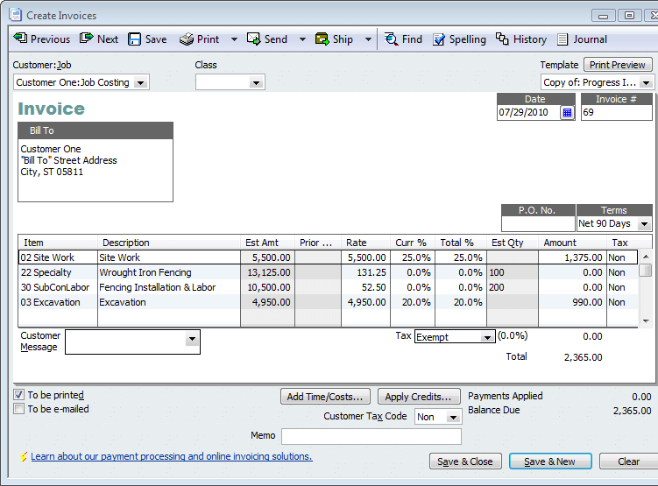658x486 pixels.
Task: Click the 1,375.00 amount cell
Action: [x=572, y=257]
